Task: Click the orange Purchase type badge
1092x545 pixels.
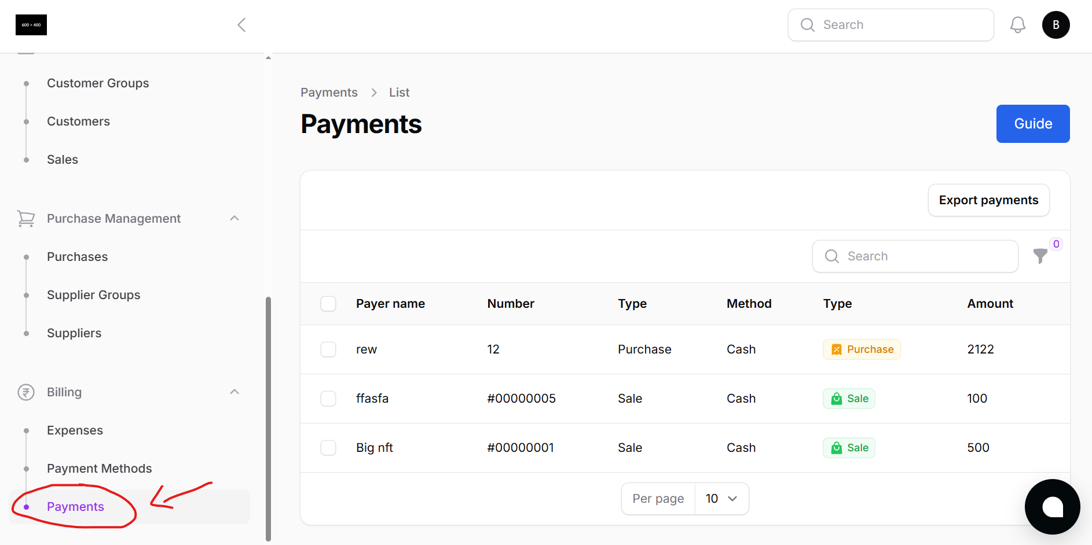Action: click(862, 349)
